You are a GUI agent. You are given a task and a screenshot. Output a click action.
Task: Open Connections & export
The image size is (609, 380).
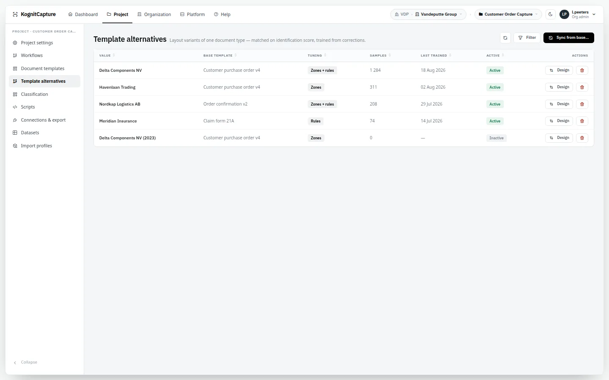(x=44, y=120)
